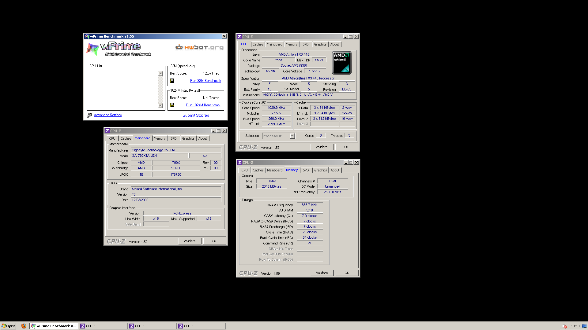The image size is (588, 330).
Task: Click the DRAM Frequency value 866.7 MHz
Action: [x=310, y=205]
